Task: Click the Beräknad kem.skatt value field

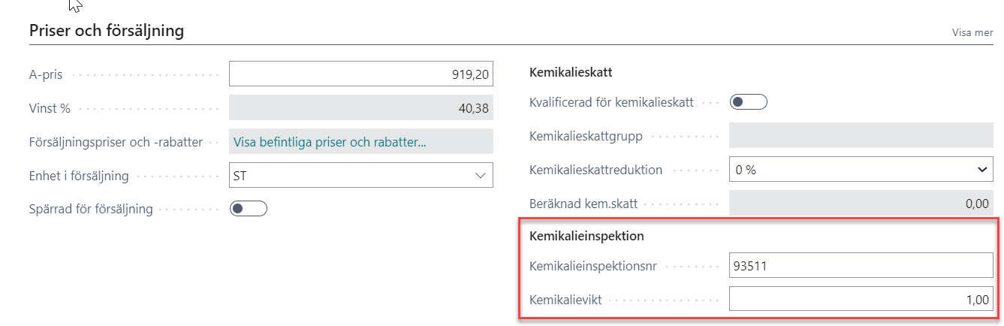Action: pyautogui.click(x=861, y=204)
